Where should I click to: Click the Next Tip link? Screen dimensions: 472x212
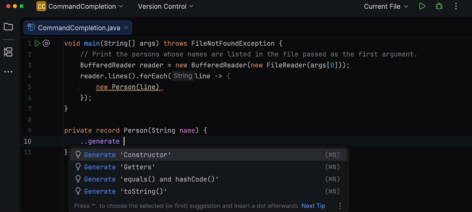[313, 206]
